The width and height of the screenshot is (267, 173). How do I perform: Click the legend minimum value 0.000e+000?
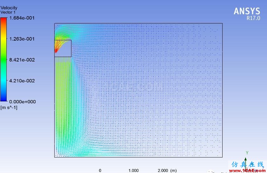pyautogui.click(x=22, y=102)
